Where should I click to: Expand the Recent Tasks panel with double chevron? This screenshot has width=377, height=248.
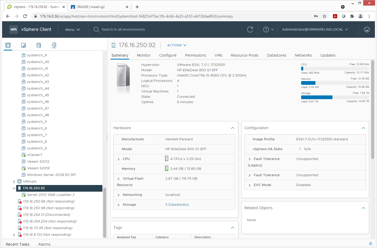click(x=371, y=243)
